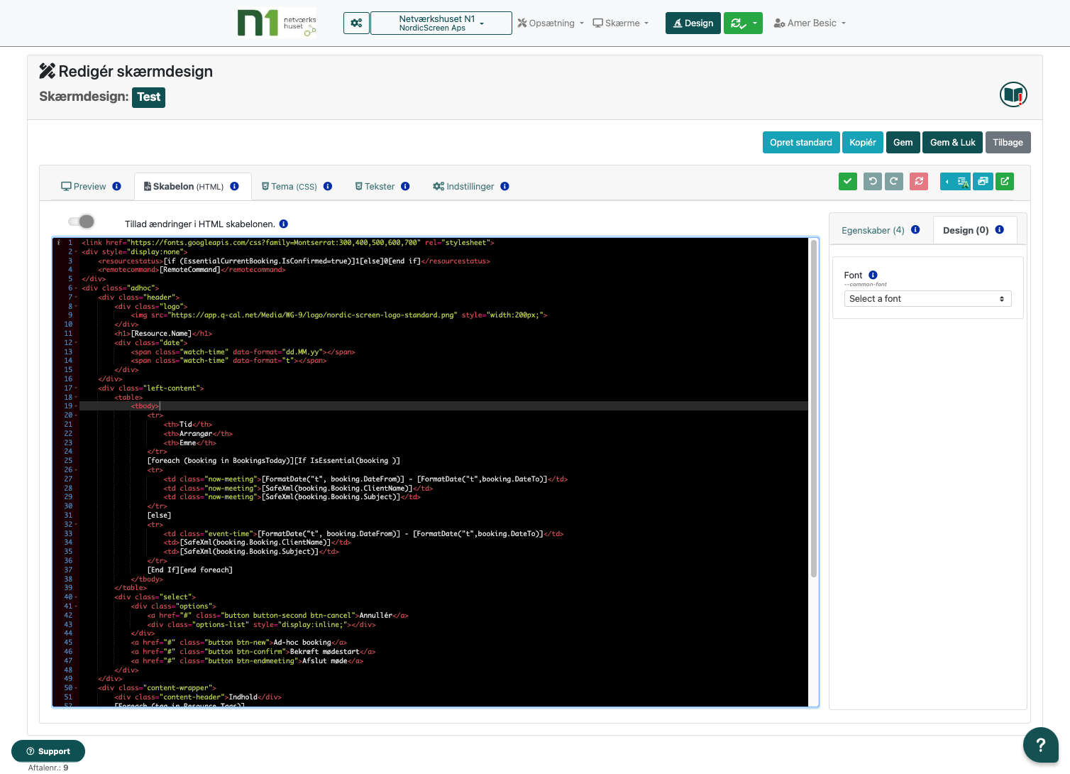1070x774 pixels.
Task: Open the help manual book icon
Action: coord(1013,94)
